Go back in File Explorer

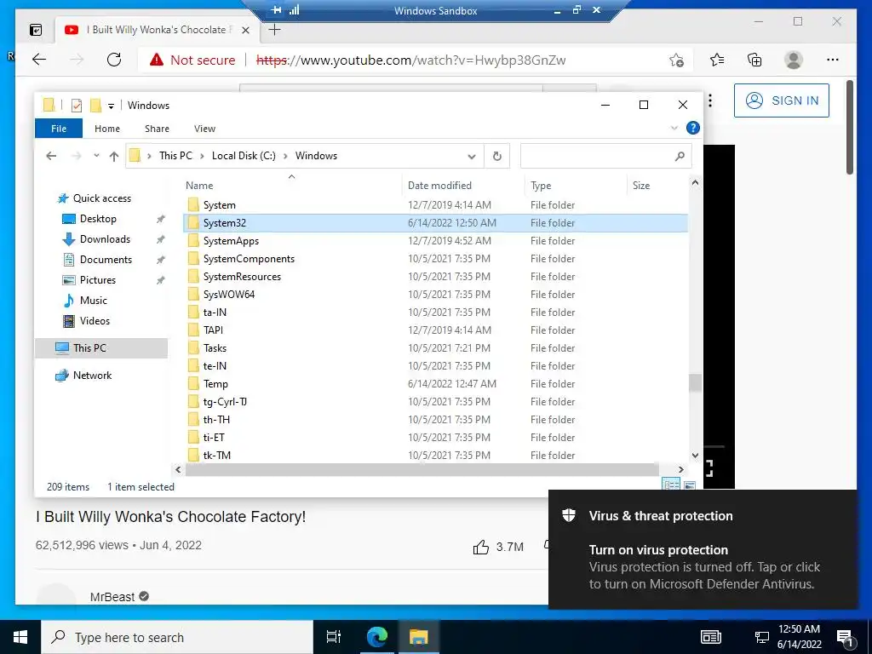(x=51, y=157)
